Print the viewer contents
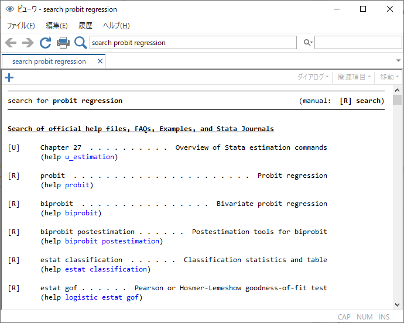The image size is (404, 323). pos(63,43)
